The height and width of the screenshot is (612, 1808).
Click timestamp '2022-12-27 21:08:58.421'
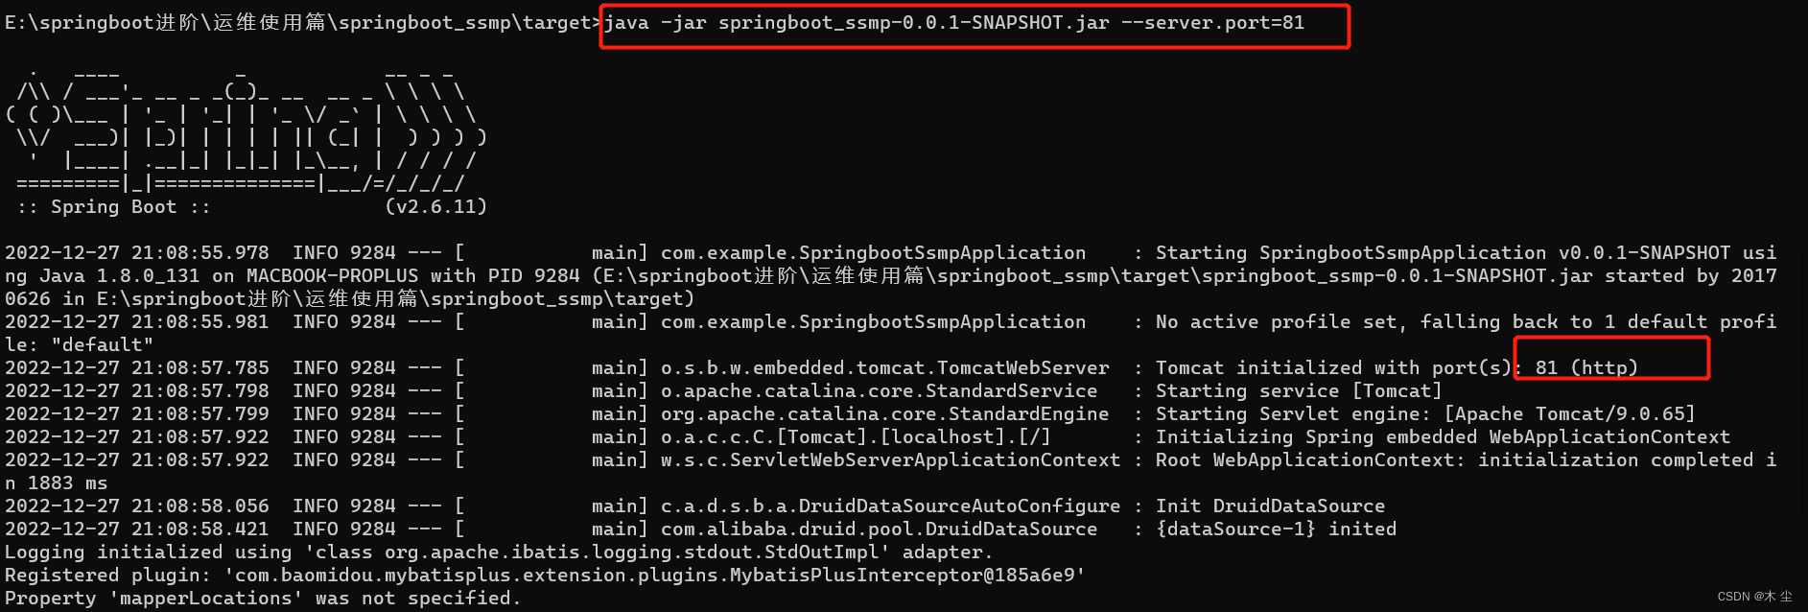(x=137, y=529)
